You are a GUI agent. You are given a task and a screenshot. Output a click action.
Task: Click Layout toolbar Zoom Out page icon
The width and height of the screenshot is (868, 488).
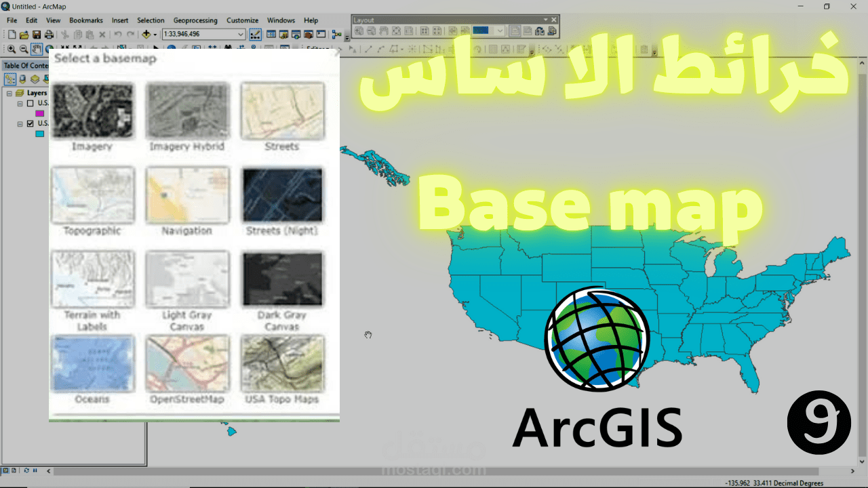pos(371,30)
